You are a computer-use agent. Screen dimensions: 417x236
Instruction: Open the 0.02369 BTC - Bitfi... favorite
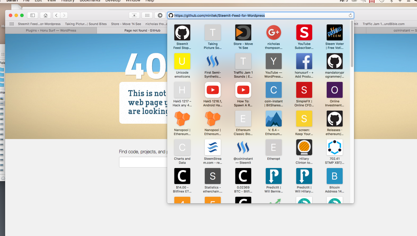click(243, 176)
